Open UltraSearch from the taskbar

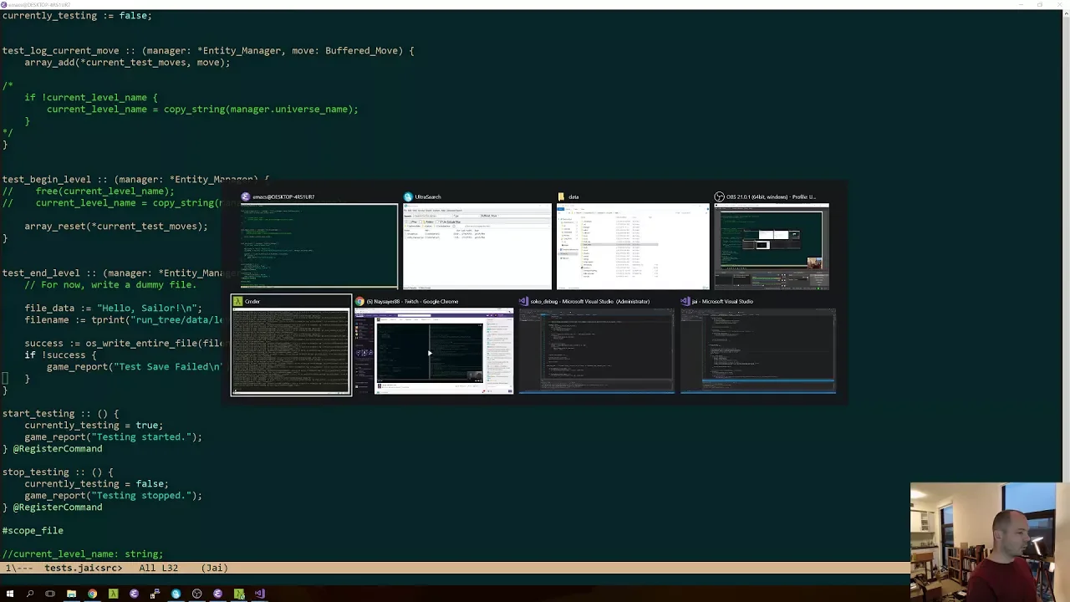pos(176,594)
